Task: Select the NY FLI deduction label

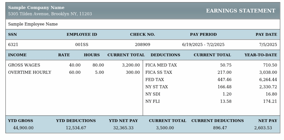Action: point(153,101)
